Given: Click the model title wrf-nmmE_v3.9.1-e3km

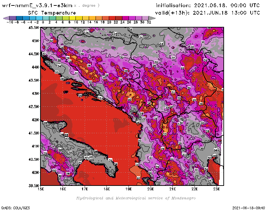Looking at the screenshot, I should click(37, 5).
